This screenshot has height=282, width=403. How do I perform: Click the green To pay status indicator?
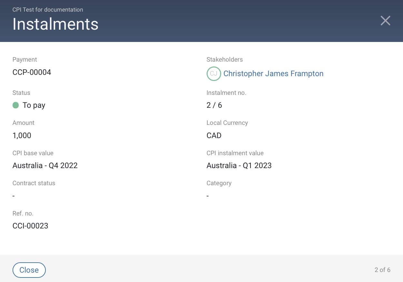click(x=15, y=105)
